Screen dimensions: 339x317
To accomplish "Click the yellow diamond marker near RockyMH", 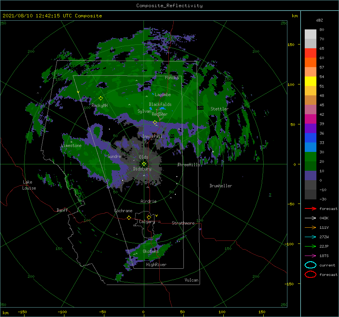I will pyautogui.click(x=101, y=98).
